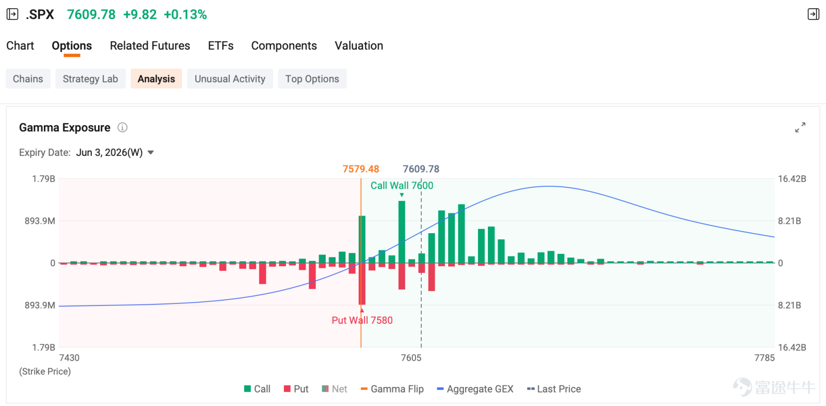View the Valuation tab
Screen dimensions: 826x406
(x=359, y=46)
